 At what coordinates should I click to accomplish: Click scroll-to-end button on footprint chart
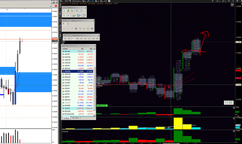click(232, 5)
